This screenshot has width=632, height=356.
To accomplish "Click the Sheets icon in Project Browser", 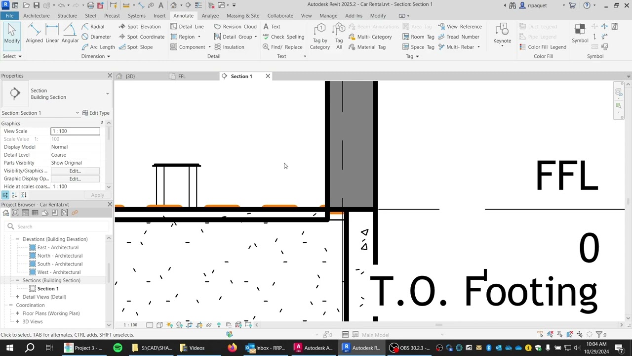I will 45,213.
